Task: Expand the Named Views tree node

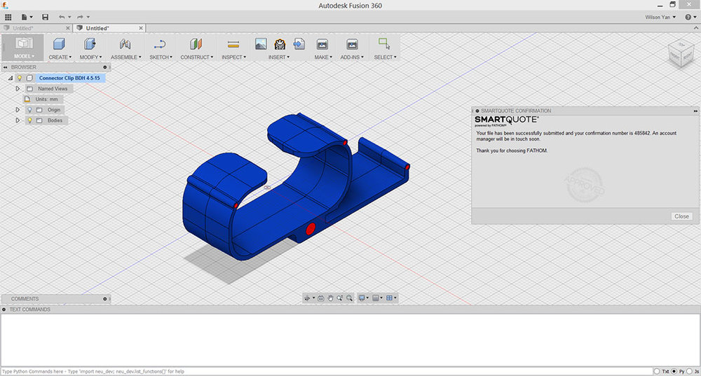Action: point(18,89)
